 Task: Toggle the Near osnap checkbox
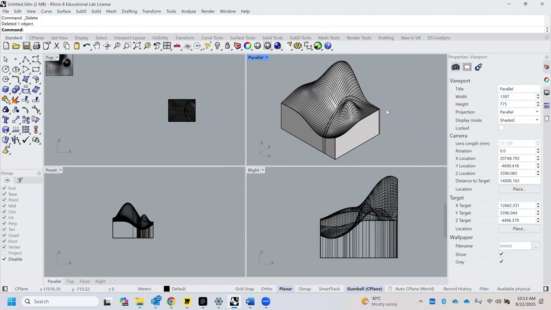(x=4, y=194)
